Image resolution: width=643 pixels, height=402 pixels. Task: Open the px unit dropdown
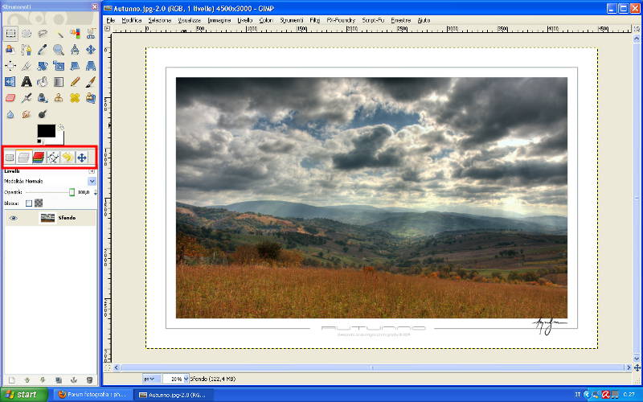tap(151, 379)
